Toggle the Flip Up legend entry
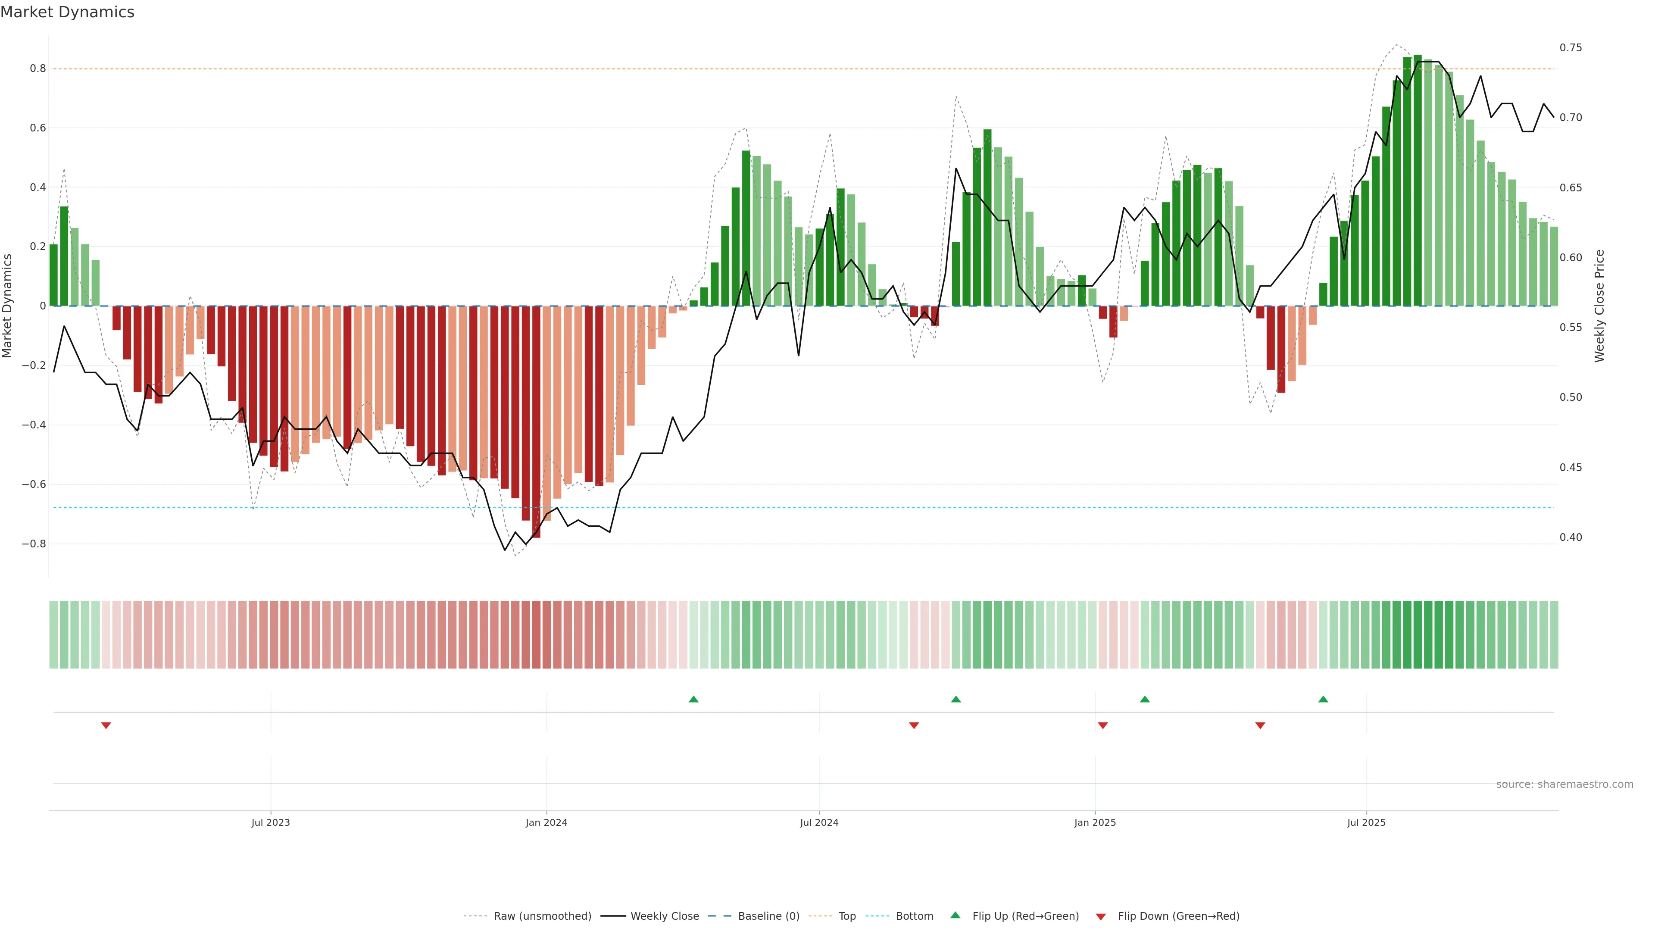Image resolution: width=1655 pixels, height=931 pixels. (1025, 916)
